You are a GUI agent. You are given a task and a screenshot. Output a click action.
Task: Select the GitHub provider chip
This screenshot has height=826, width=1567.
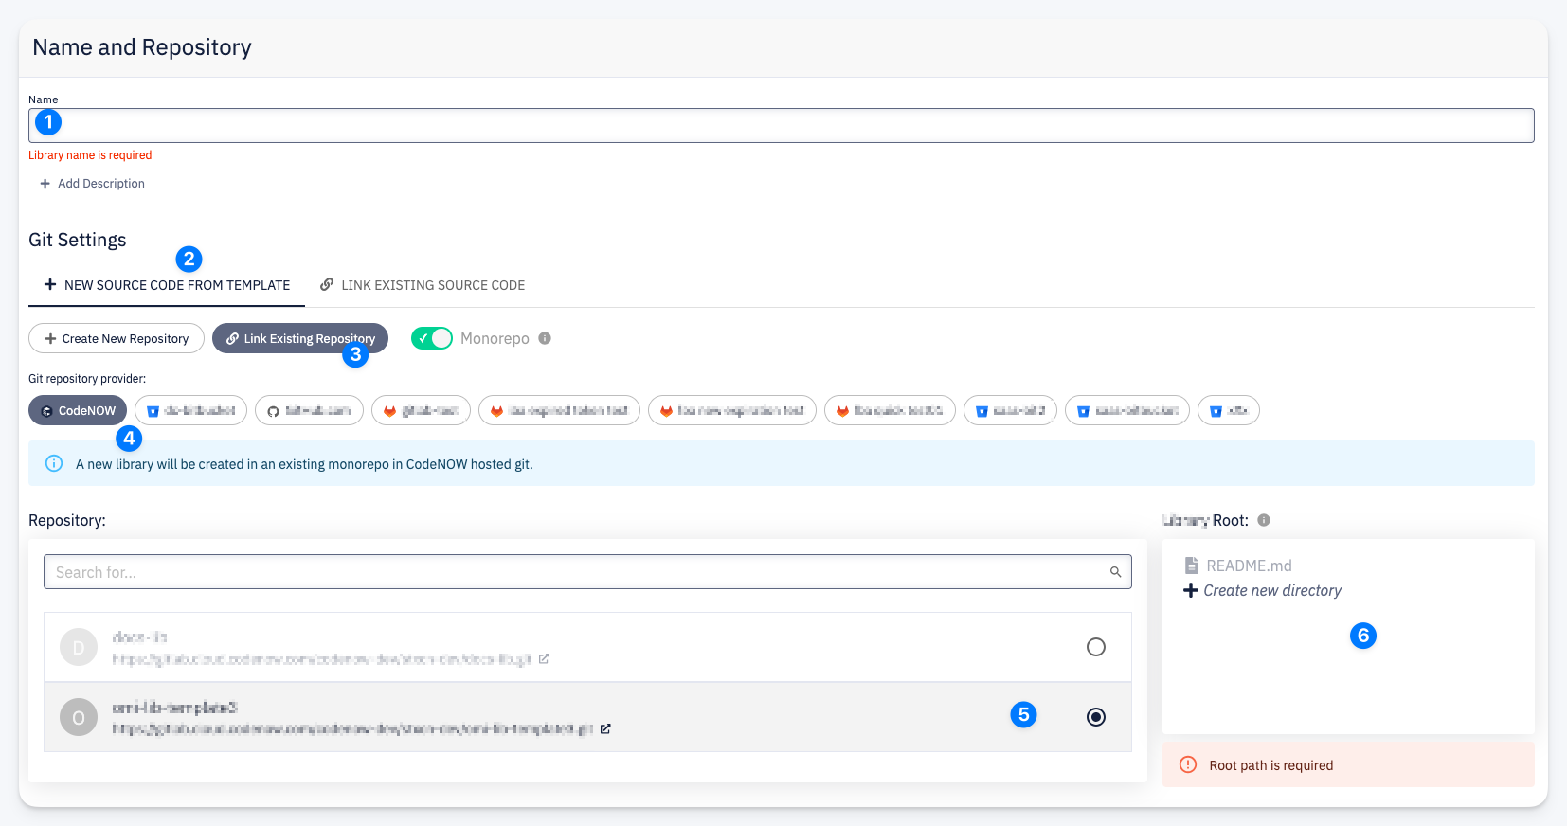coord(309,410)
